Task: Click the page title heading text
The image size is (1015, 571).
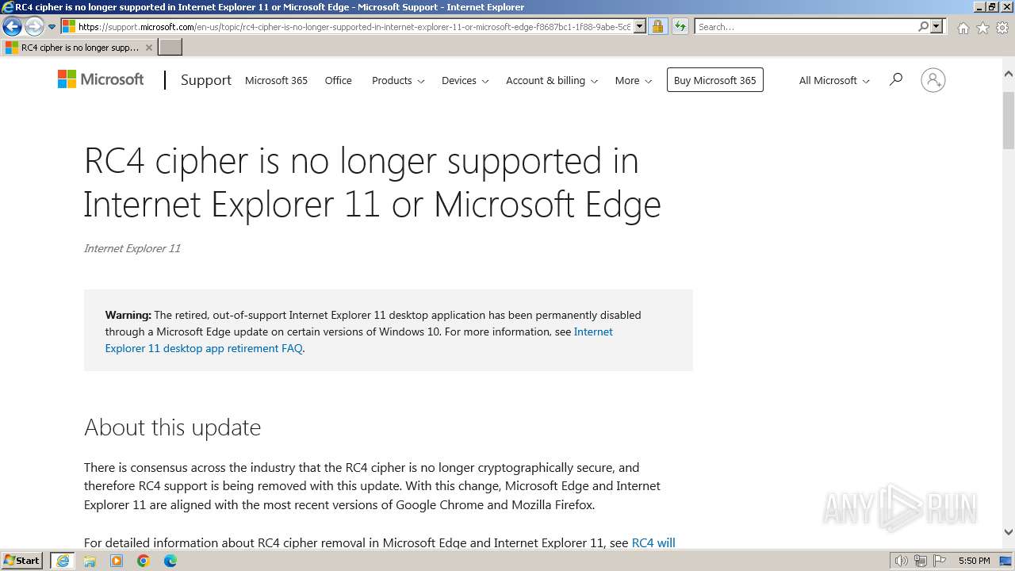Action: tap(372, 182)
